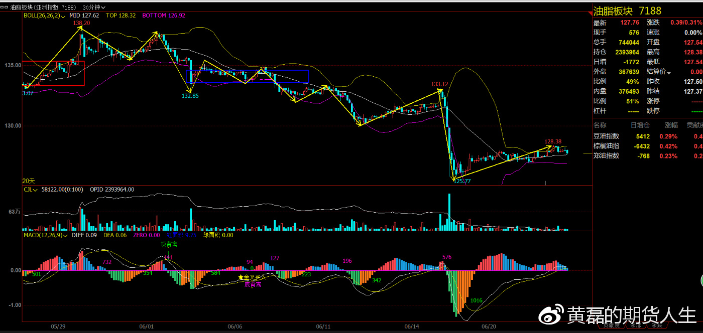Click the DEA 0.06 readout
Screen dimensions: 703x333
pos(115,235)
